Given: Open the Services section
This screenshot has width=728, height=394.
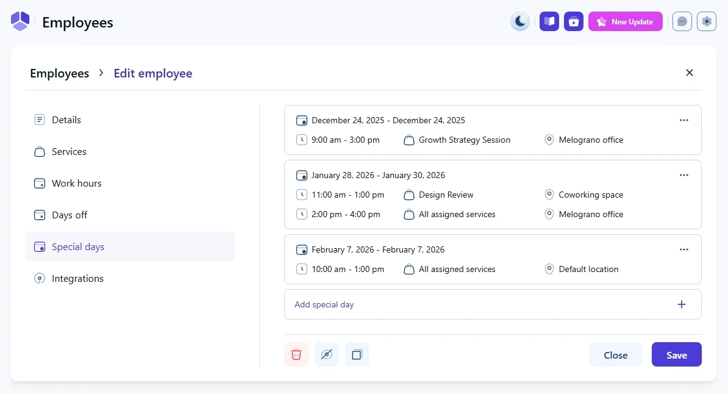Looking at the screenshot, I should (69, 152).
